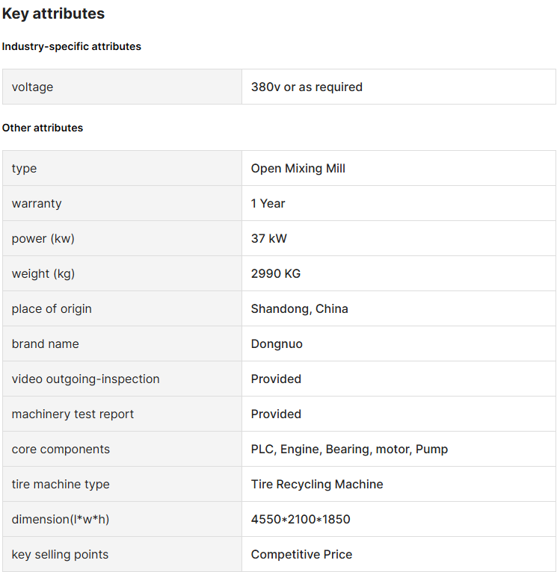This screenshot has width=557, height=572.
Task: Click the 37 kW power value
Action: pos(269,238)
